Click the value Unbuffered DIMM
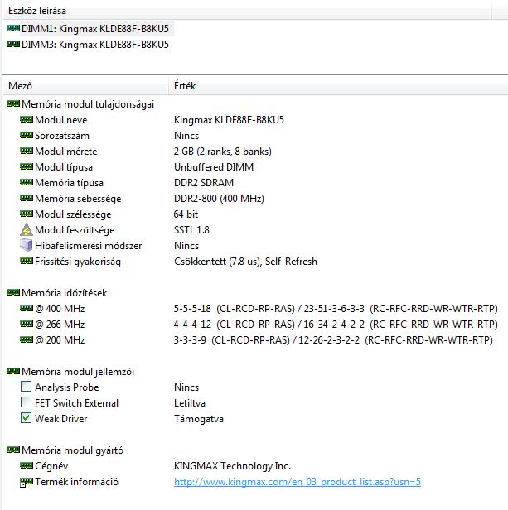Image resolution: width=508 pixels, height=510 pixels. tap(214, 167)
